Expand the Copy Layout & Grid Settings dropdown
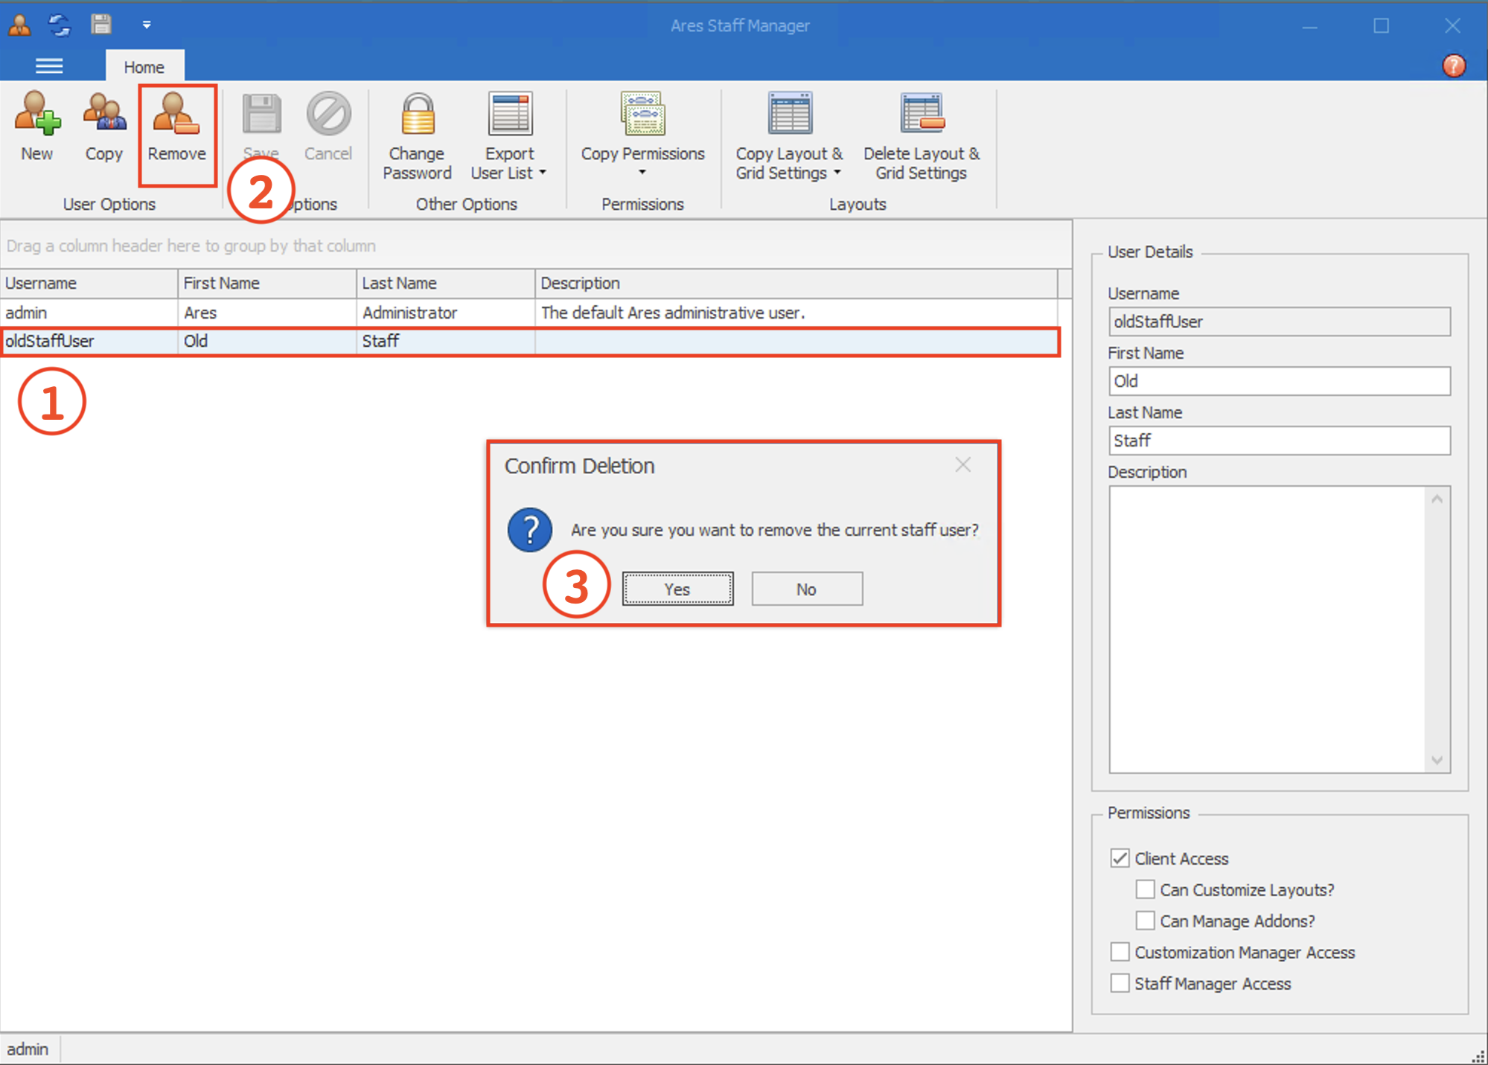 pos(838,173)
